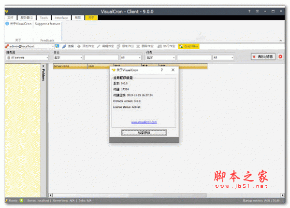Click the License status text in dialog
Image resolution: width=290 pixels, height=208 pixels.
[x=127, y=107]
